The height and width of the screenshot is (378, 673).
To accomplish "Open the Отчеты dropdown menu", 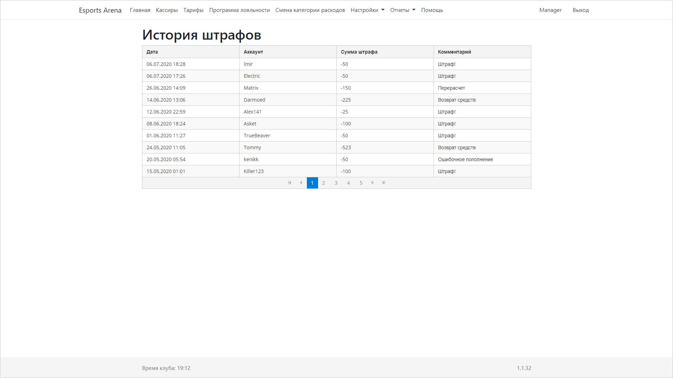I will coord(402,10).
